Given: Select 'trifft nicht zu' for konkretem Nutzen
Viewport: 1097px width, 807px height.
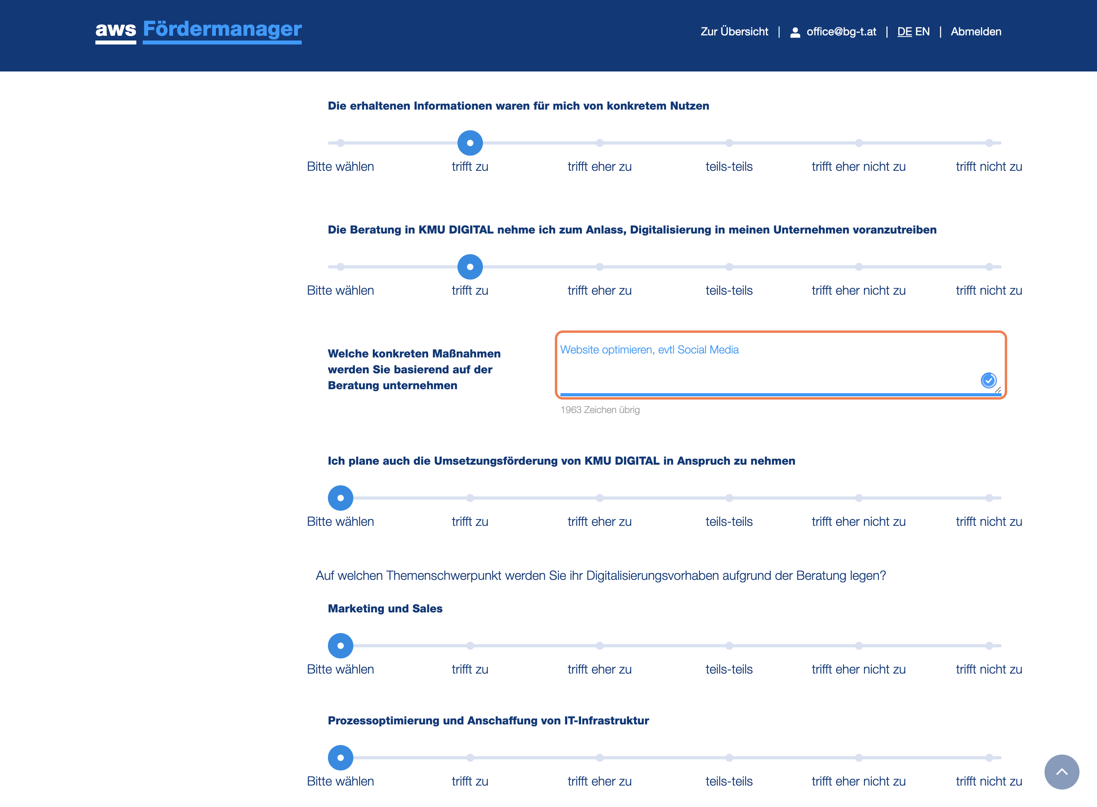Looking at the screenshot, I should [988, 143].
